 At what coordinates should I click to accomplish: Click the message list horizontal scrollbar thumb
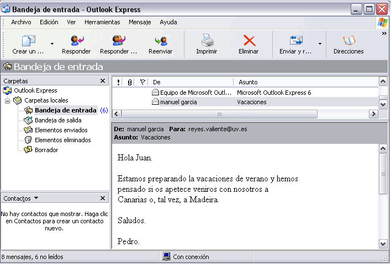[x=219, y=114]
